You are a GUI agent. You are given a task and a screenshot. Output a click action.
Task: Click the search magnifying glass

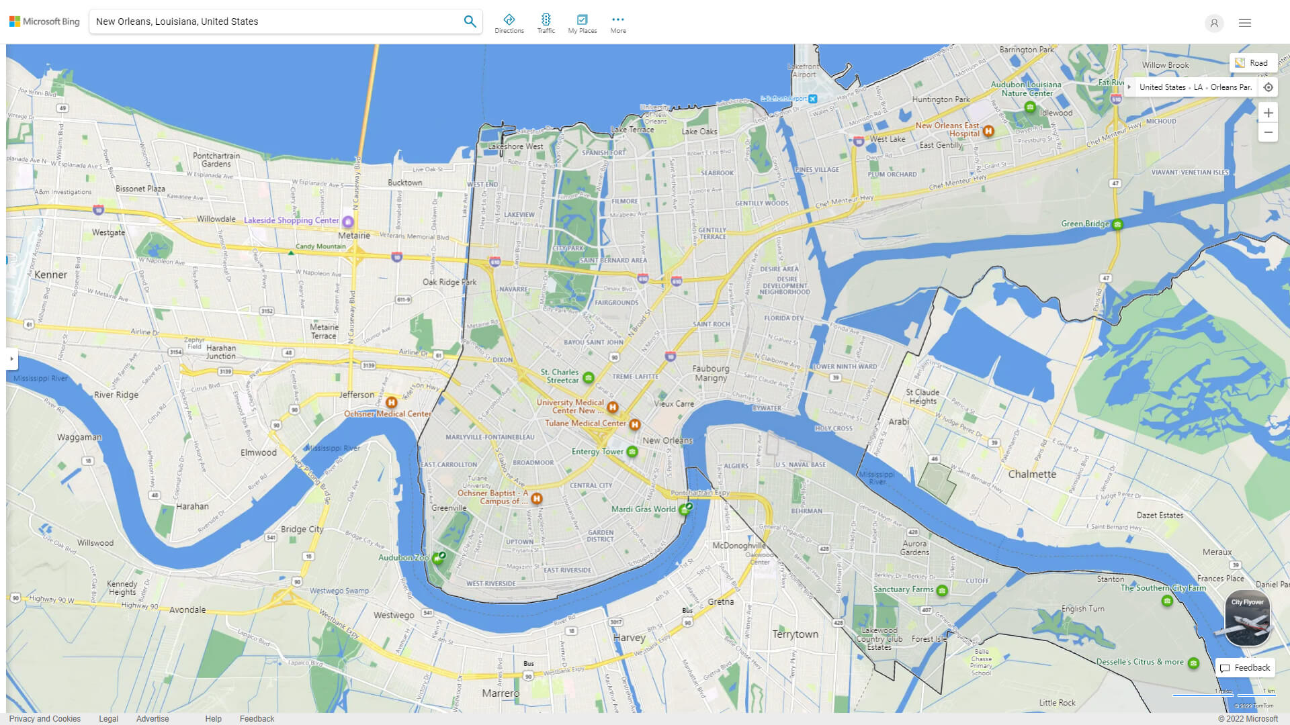click(470, 21)
